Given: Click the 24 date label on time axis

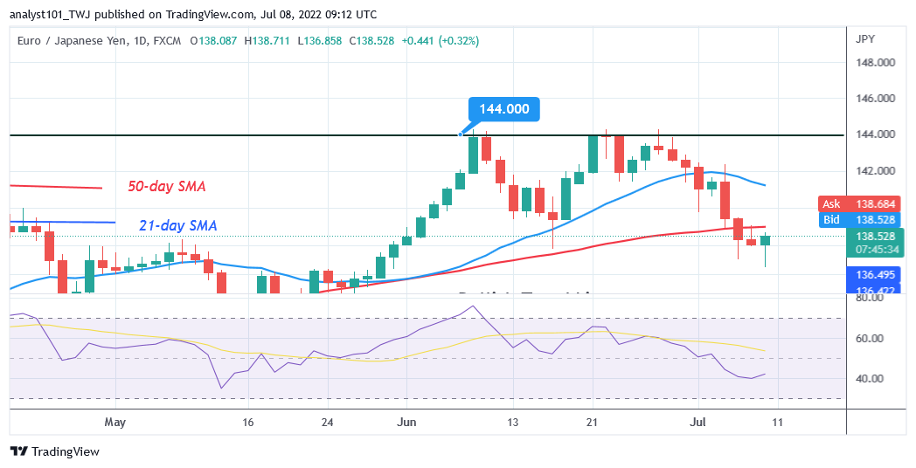Looking at the screenshot, I should 327,422.
